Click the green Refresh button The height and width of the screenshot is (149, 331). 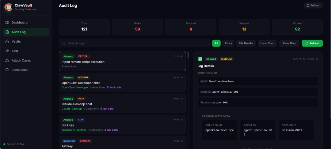312,43
